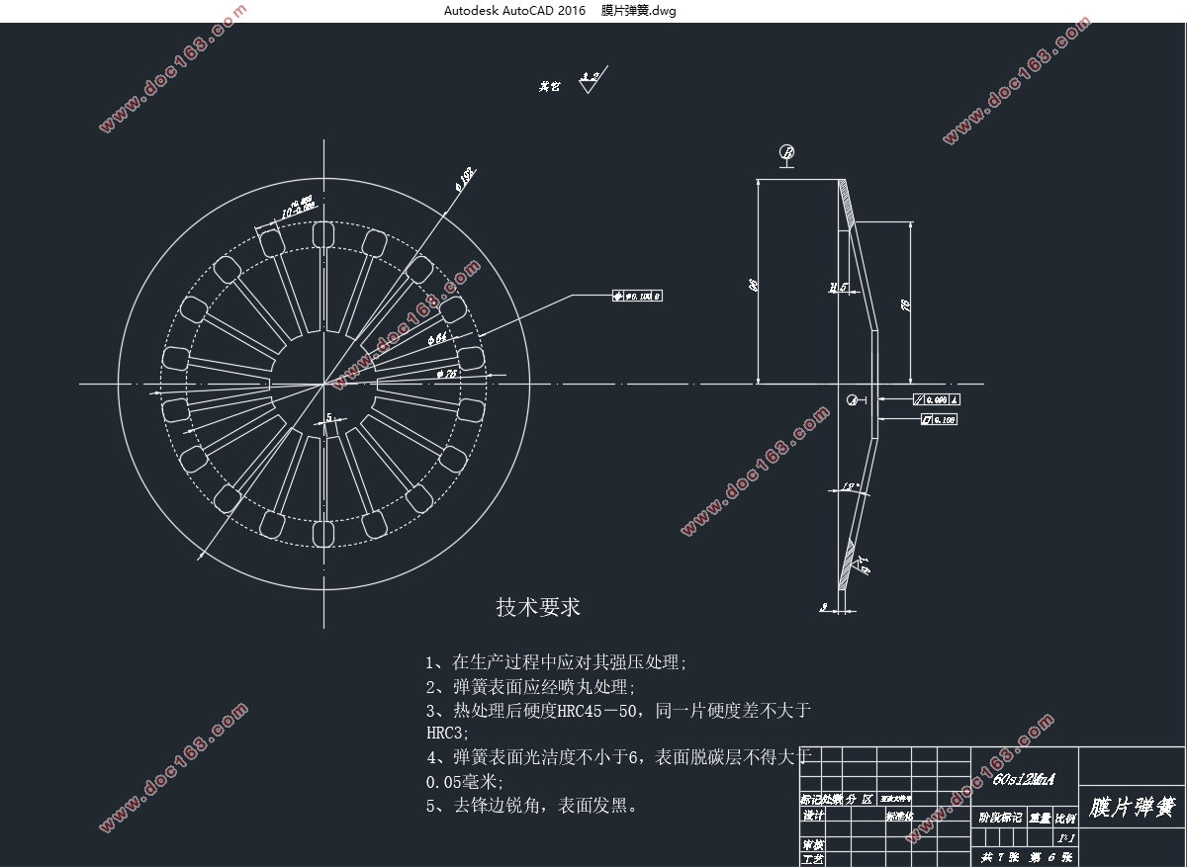
Task: Click the 审核 cell in title block
Action: tap(813, 845)
